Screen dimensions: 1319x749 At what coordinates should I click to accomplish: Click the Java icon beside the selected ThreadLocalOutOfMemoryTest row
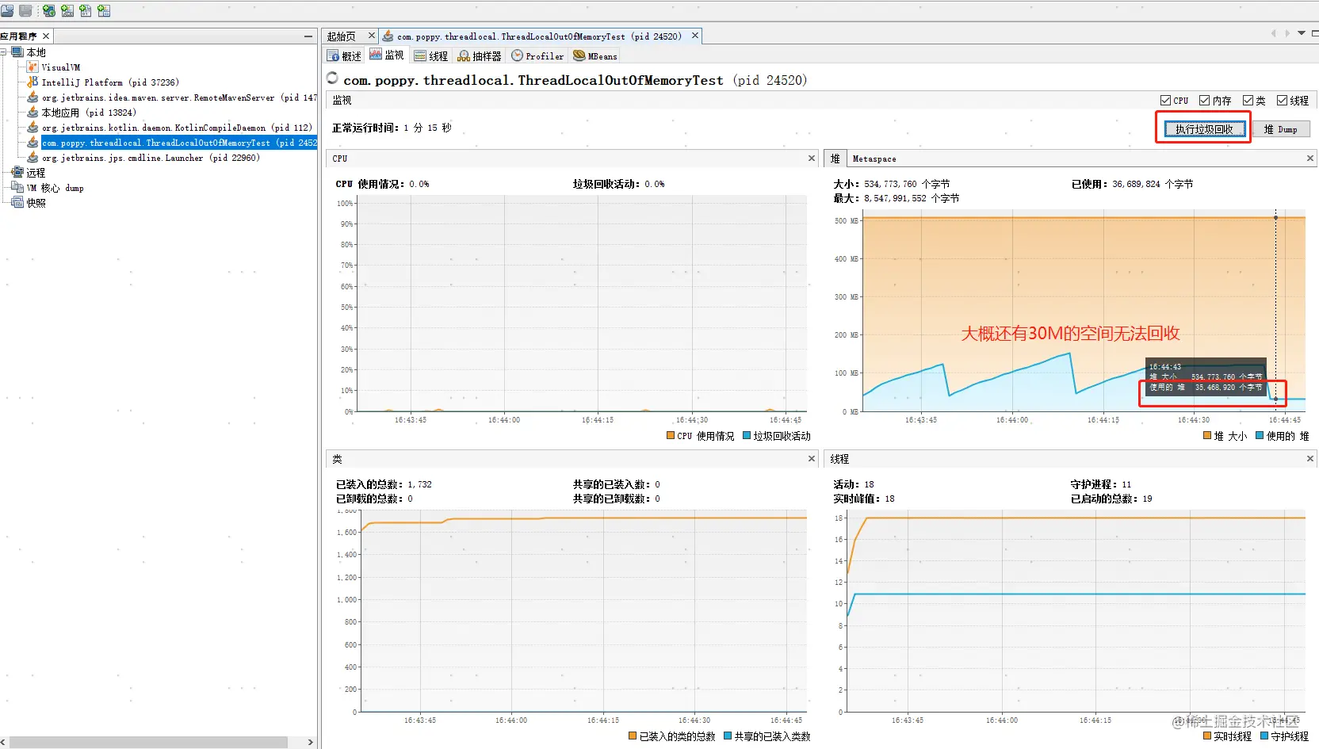pyautogui.click(x=32, y=143)
